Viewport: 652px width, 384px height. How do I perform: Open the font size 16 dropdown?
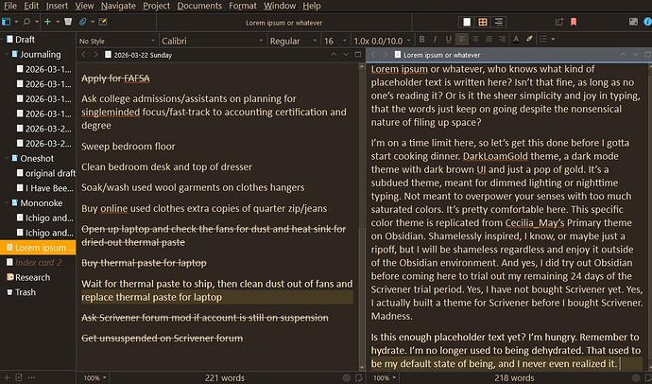click(335, 41)
